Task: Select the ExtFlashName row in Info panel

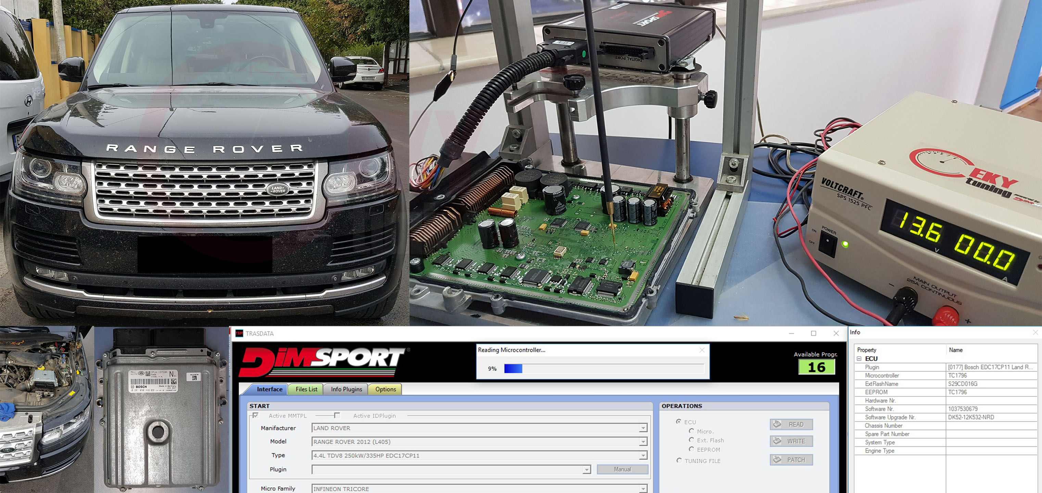Action: tap(946, 384)
